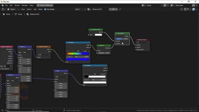Collapse the Mix Shader node
This screenshot has width=199, height=112.
(116, 34)
